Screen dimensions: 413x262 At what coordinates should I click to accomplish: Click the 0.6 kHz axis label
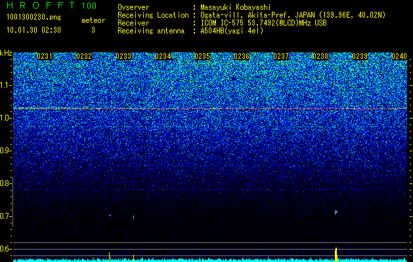[5, 249]
